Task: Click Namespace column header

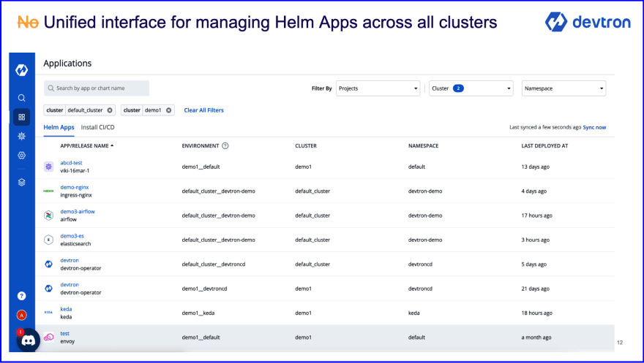Action: coord(424,146)
